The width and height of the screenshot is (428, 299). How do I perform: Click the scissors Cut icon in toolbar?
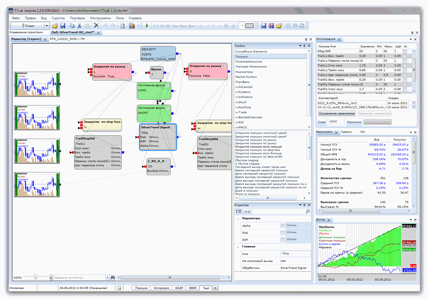coord(79,26)
